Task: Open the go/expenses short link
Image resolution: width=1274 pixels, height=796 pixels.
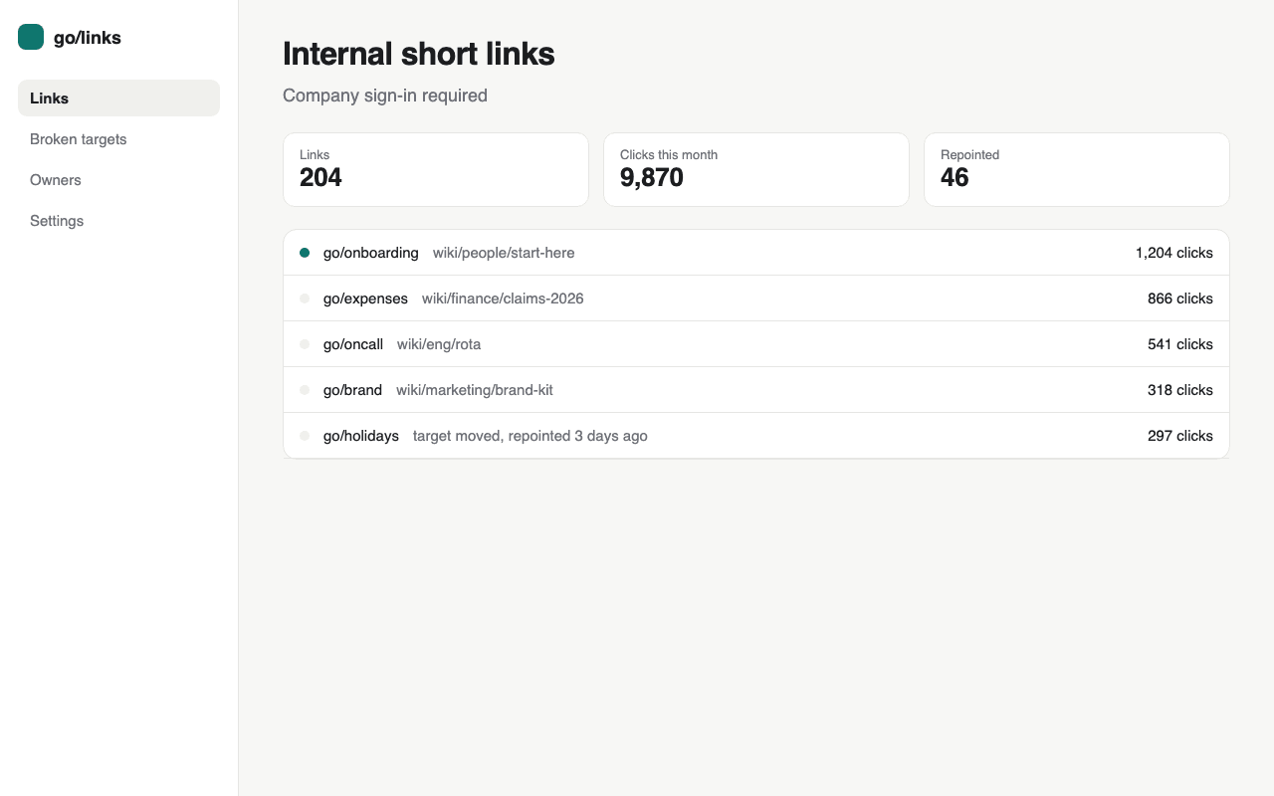Action: coord(365,298)
